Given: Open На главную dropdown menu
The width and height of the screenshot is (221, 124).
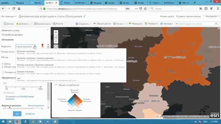Looking at the screenshot, I should tap(8, 16).
